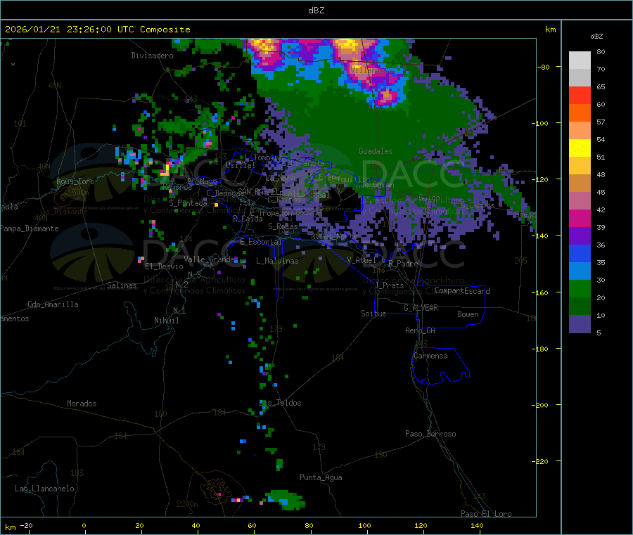
Task: Click the N_1 map label
Action: (x=179, y=311)
